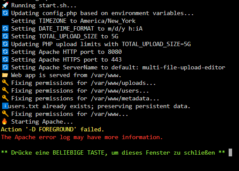
Task: Click the key icon for /var/www/uploads permissions
Action: point(5,83)
